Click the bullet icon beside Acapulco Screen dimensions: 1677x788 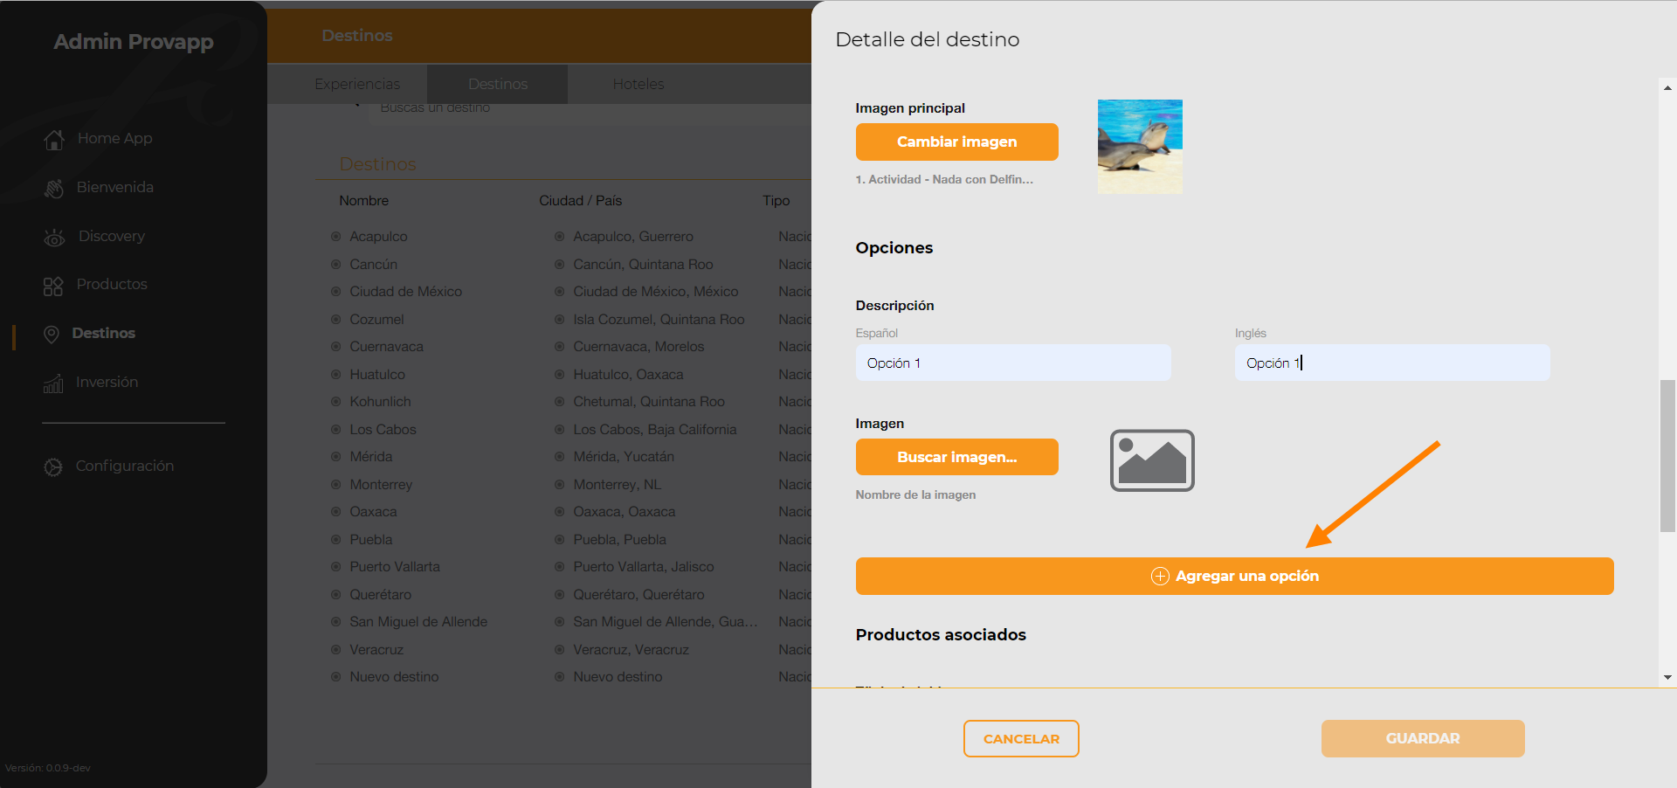pyautogui.click(x=335, y=237)
